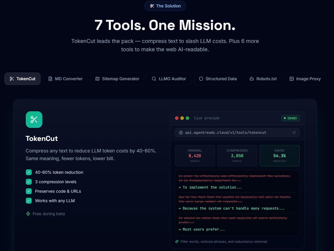Toggle the checkmark beside Preserves code & URLs

[x=28, y=191]
